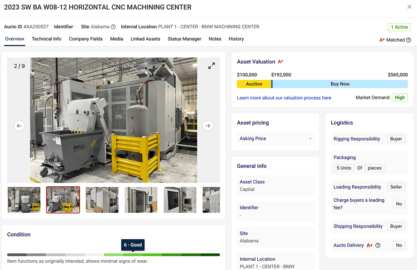Open the A+ Matched help tooltip

(x=408, y=40)
